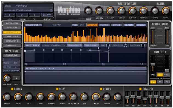The width and height of the screenshot is (173, 108).
Task: Open the Morph/Mix page
Action: (x=12, y=28)
